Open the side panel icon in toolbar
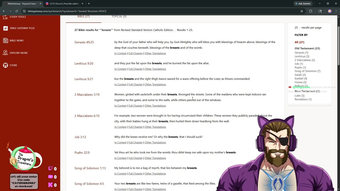Screen dimensions: 340x191 320,11
